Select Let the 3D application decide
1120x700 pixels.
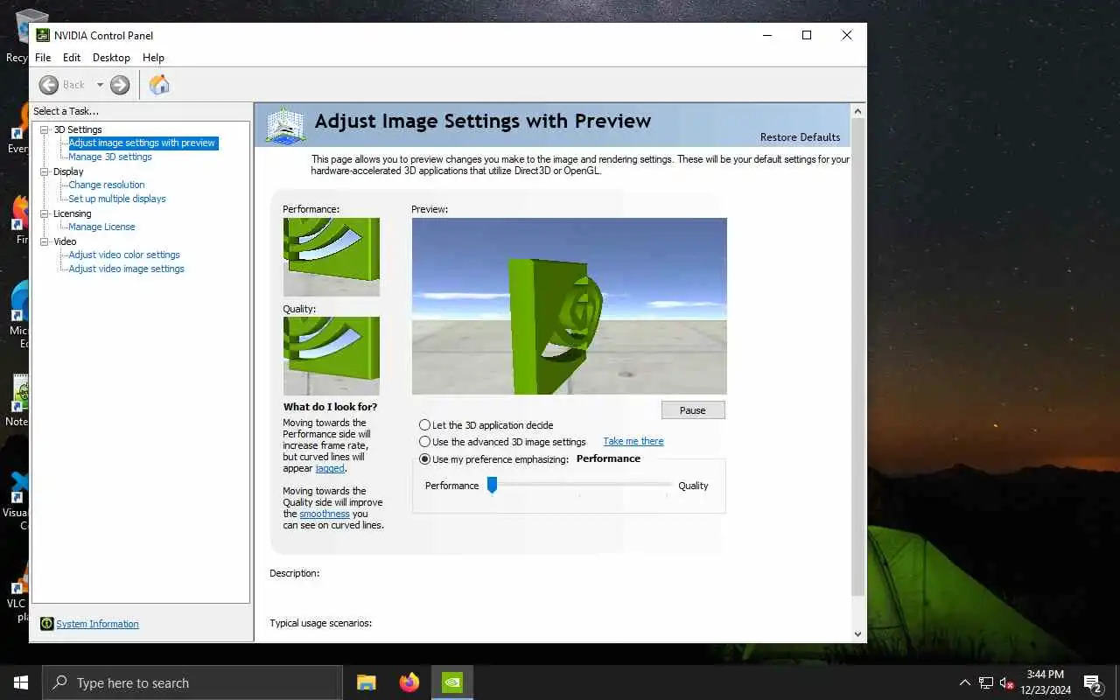[424, 425]
